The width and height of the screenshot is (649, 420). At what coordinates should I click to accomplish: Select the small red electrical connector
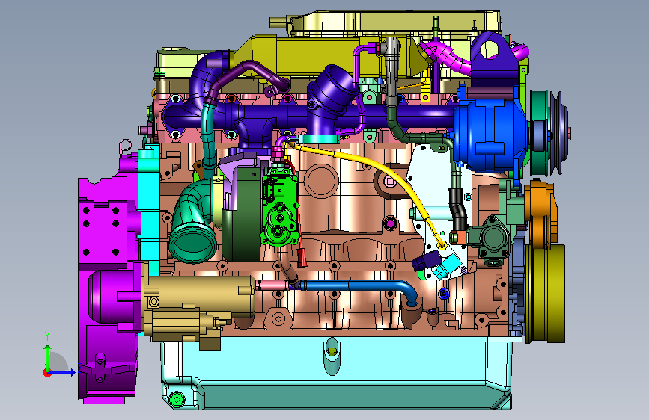(302, 257)
